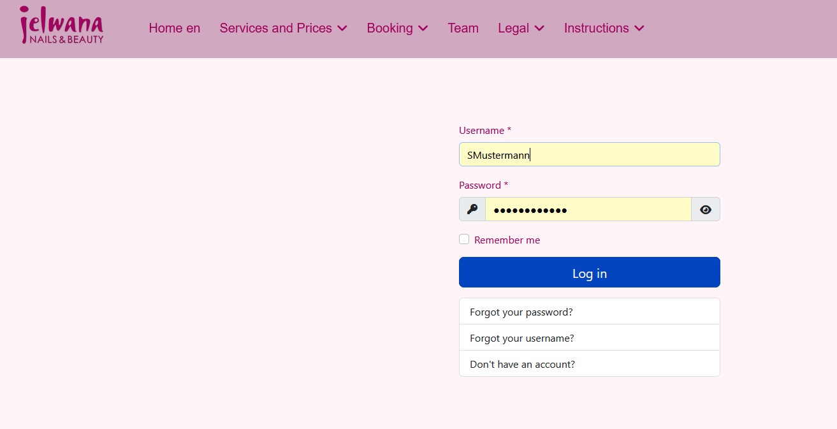Click Forgot your username link
The width and height of the screenshot is (837, 429).
tap(520, 338)
